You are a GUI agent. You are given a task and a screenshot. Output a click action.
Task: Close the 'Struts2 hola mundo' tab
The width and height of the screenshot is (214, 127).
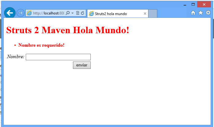pos(145,14)
